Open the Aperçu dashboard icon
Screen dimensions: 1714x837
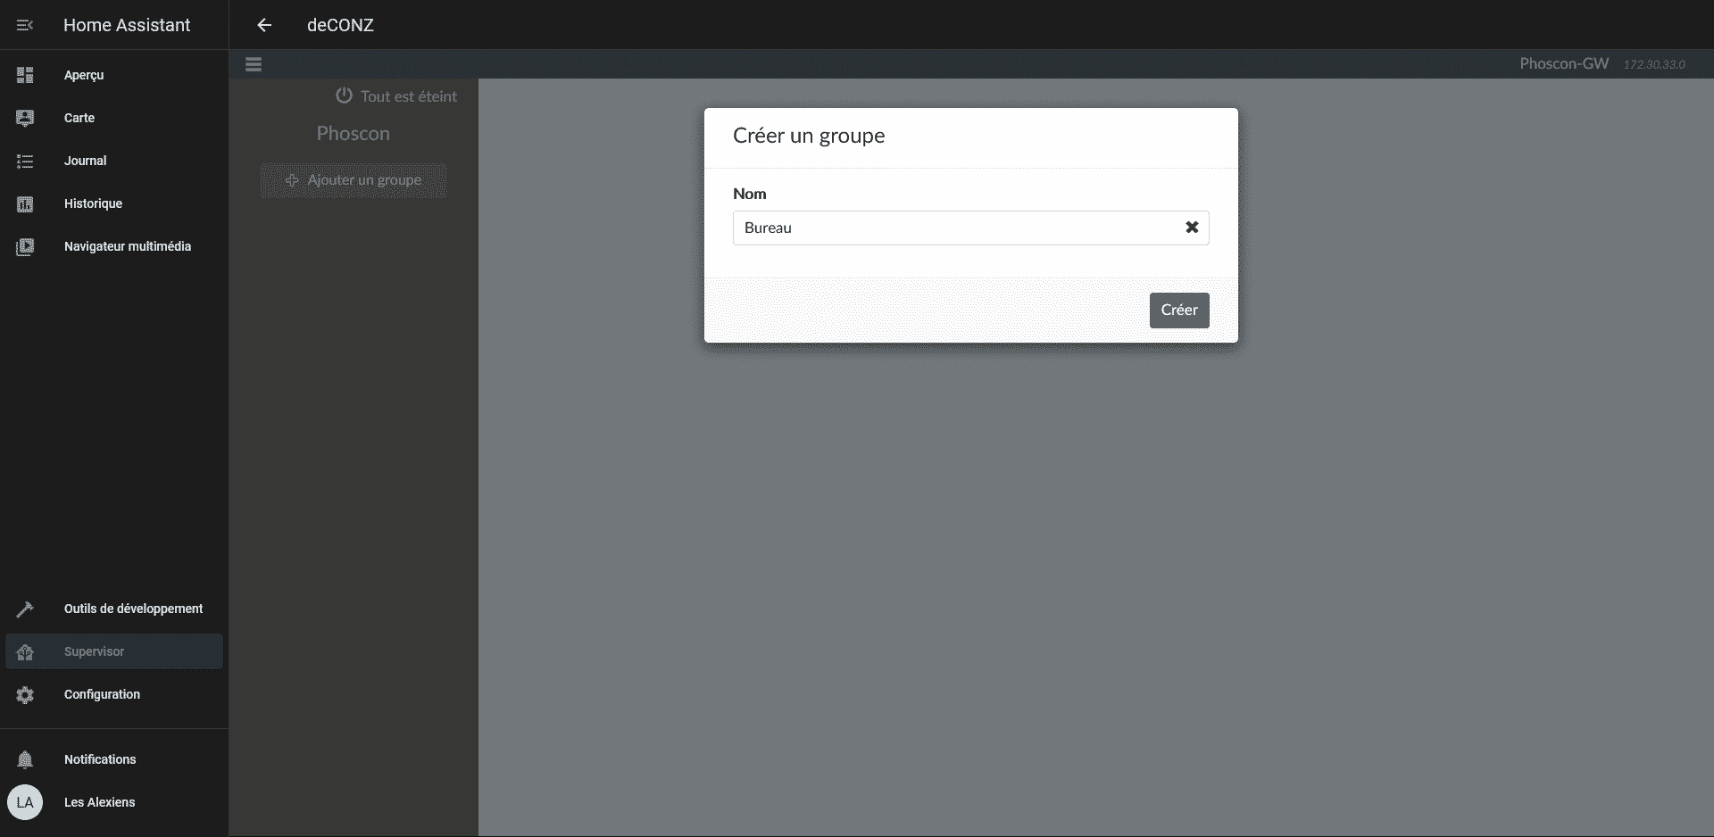click(x=25, y=75)
